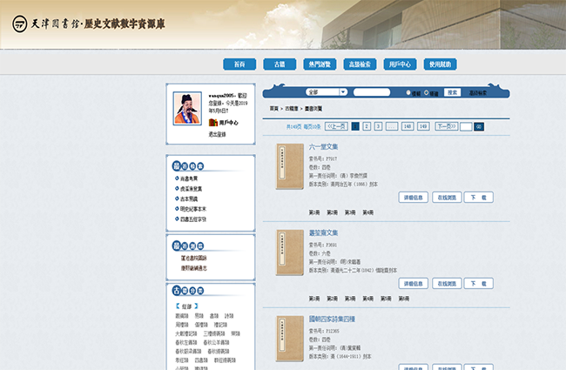Viewport: 566px width, 370px height.
Task: Click the 退出登錄 logout link
Action: coord(218,134)
